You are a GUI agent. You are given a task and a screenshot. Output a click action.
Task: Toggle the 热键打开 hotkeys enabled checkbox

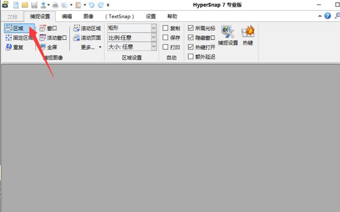click(191, 47)
